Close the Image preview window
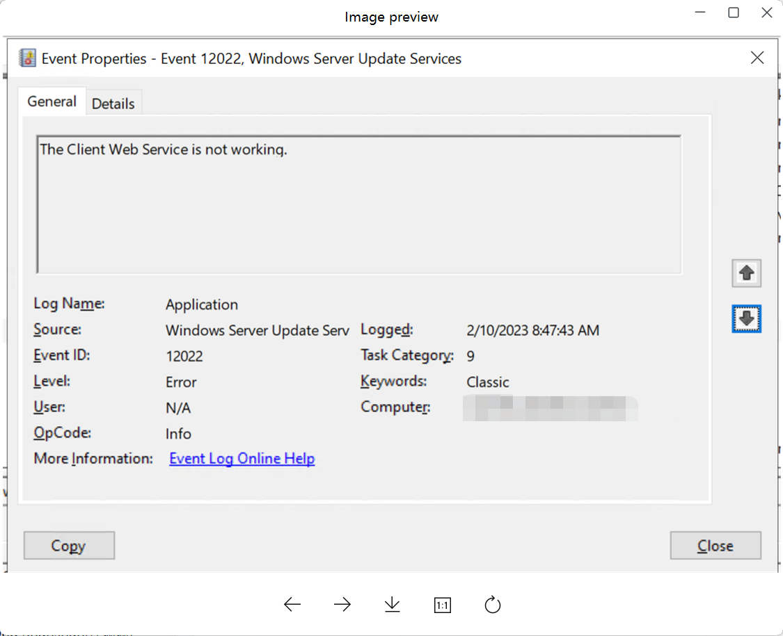This screenshot has height=636, width=783. tap(766, 13)
